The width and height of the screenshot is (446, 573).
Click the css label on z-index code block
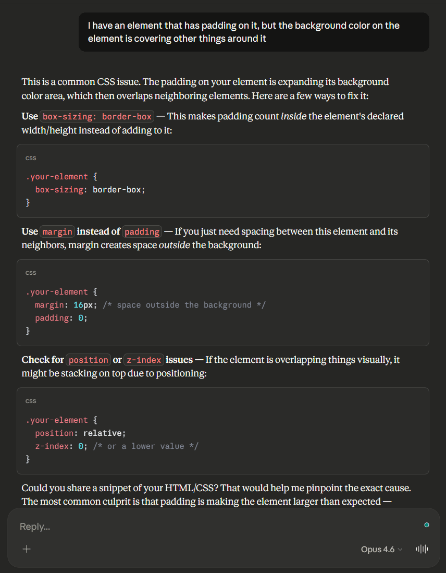click(x=31, y=401)
